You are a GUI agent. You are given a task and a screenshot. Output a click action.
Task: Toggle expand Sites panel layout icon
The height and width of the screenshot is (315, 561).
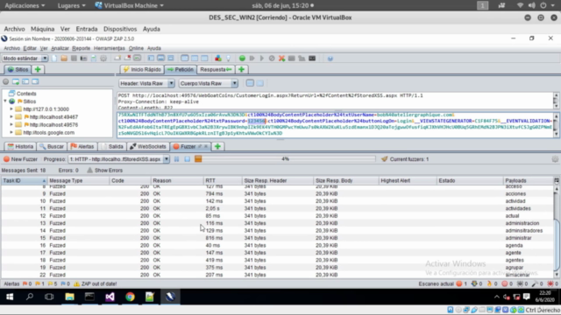pyautogui.click(x=151, y=59)
